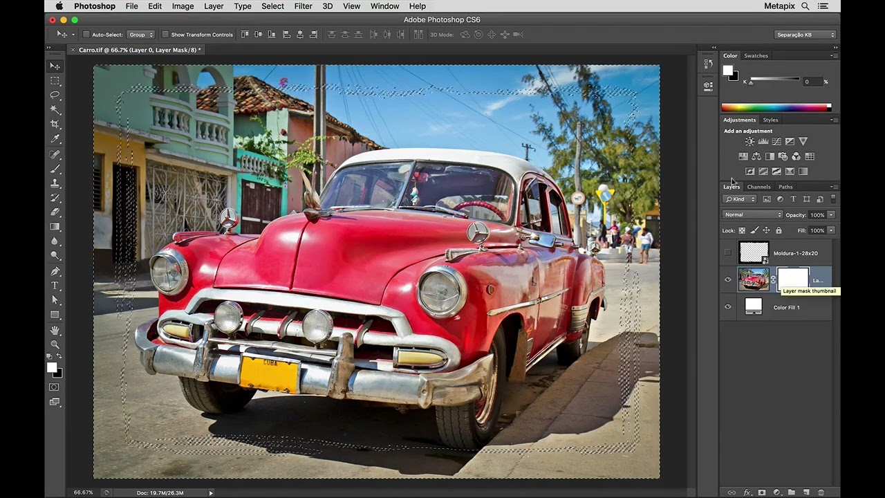Add a Brightness/Contrast adjustment
The width and height of the screenshot is (885, 498).
click(749, 141)
